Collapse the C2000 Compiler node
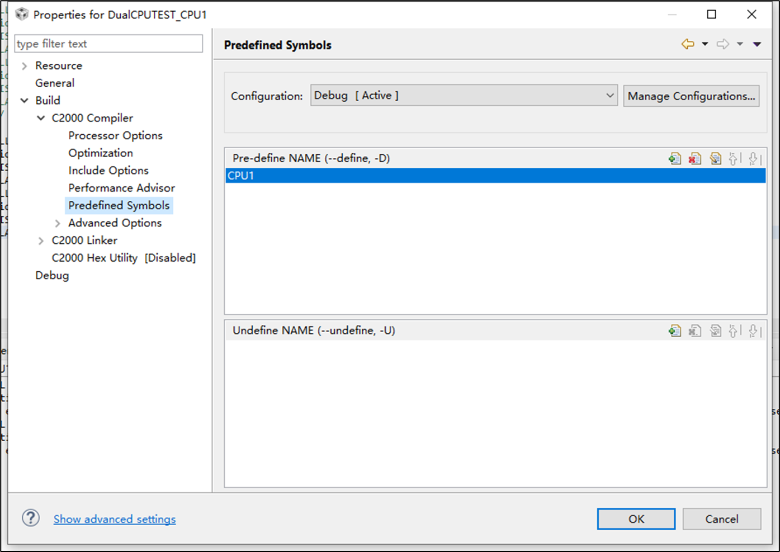Viewport: 780px width, 552px height. click(x=41, y=118)
